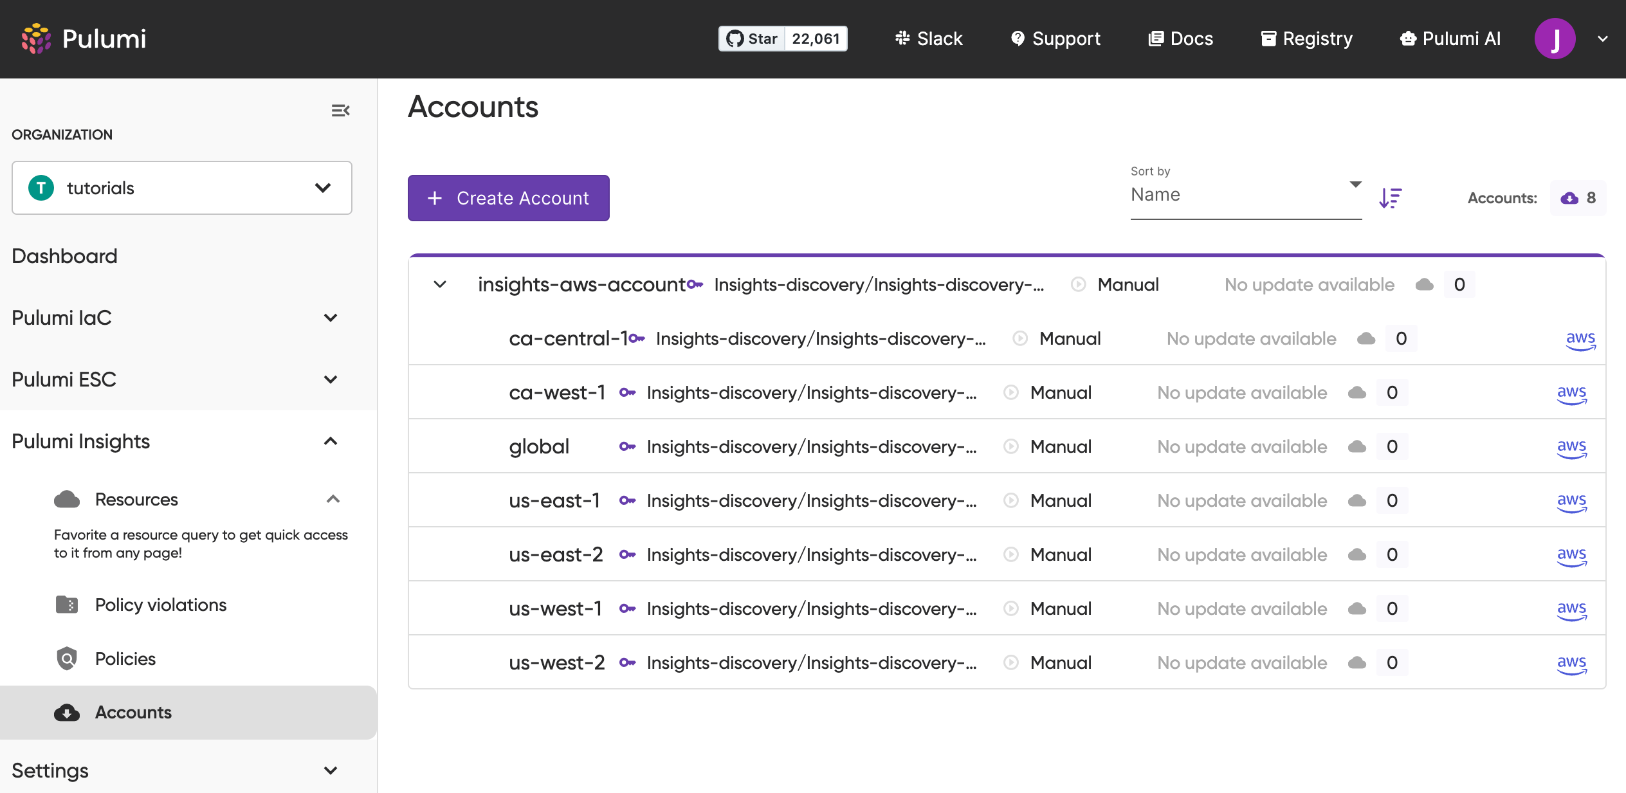Collapse the sidebar with the menu icon
The width and height of the screenshot is (1626, 793).
(x=340, y=111)
